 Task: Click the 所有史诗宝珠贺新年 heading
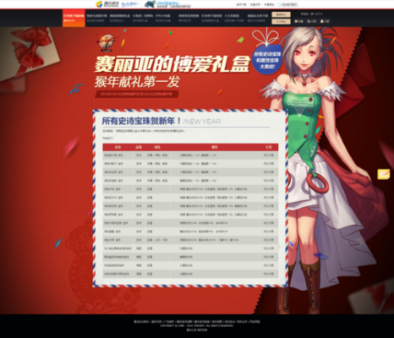pos(142,121)
